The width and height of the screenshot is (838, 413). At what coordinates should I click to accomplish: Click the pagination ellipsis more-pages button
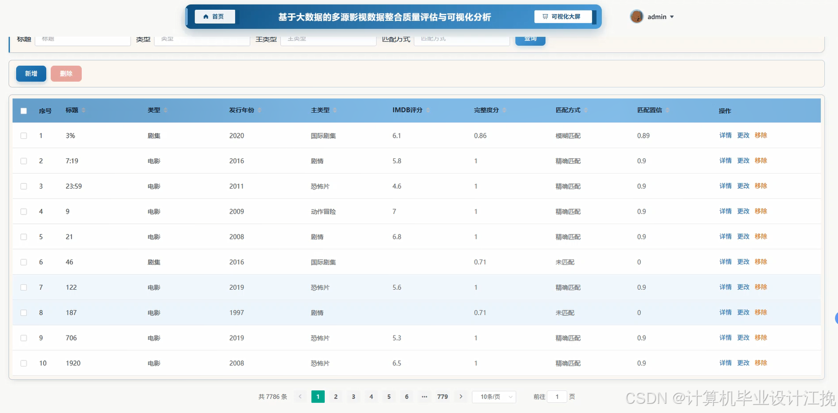click(x=425, y=397)
